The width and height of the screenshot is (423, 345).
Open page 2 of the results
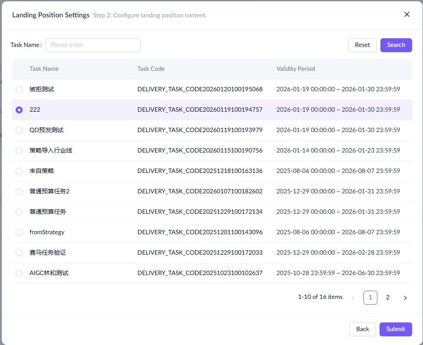(388, 298)
